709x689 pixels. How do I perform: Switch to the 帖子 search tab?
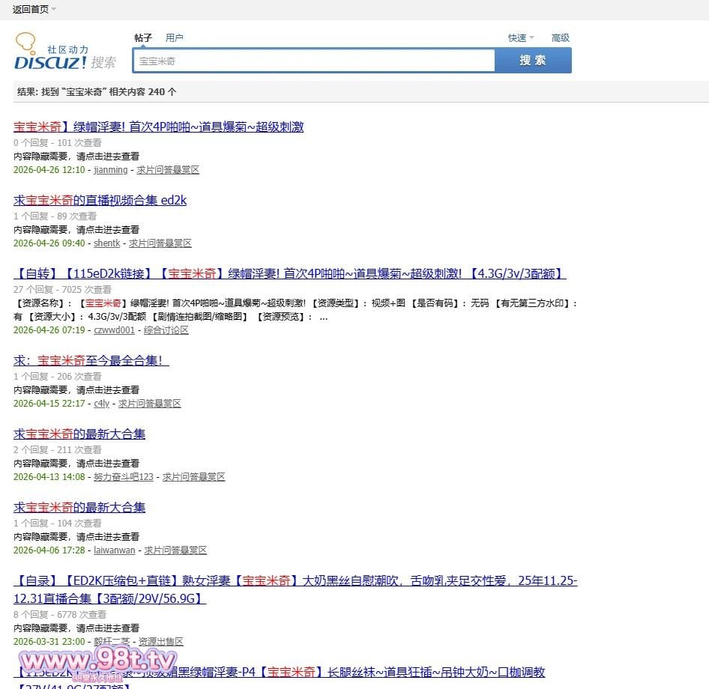(x=142, y=38)
